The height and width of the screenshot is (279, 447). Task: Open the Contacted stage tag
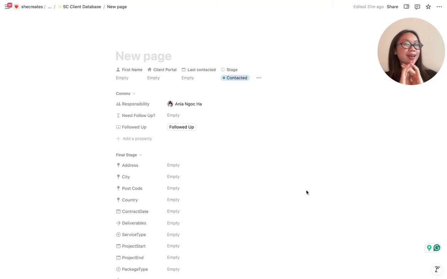click(235, 78)
